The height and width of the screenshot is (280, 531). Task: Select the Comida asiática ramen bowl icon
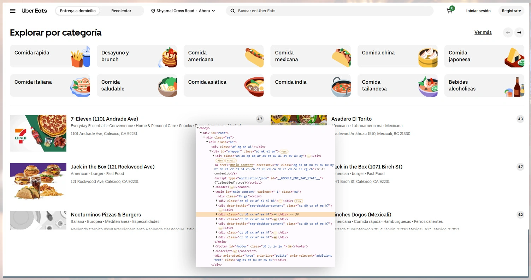(x=254, y=87)
